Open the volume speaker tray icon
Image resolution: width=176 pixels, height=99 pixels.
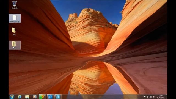point(154,97)
